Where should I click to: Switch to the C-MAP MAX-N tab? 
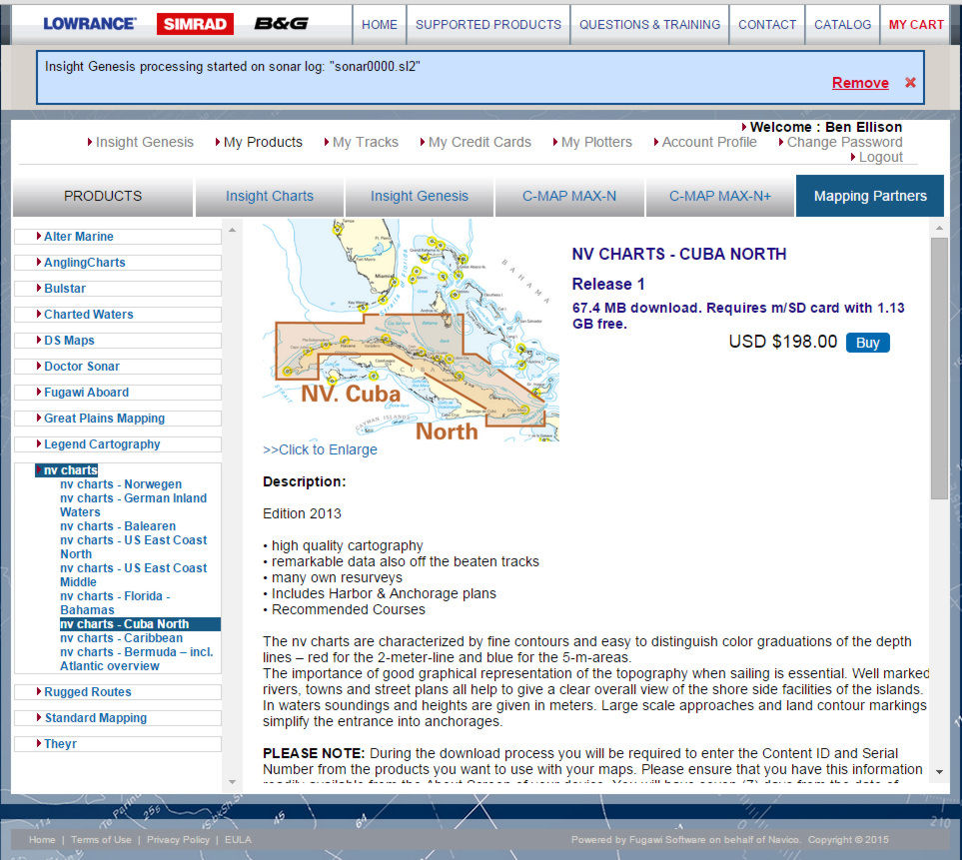569,197
